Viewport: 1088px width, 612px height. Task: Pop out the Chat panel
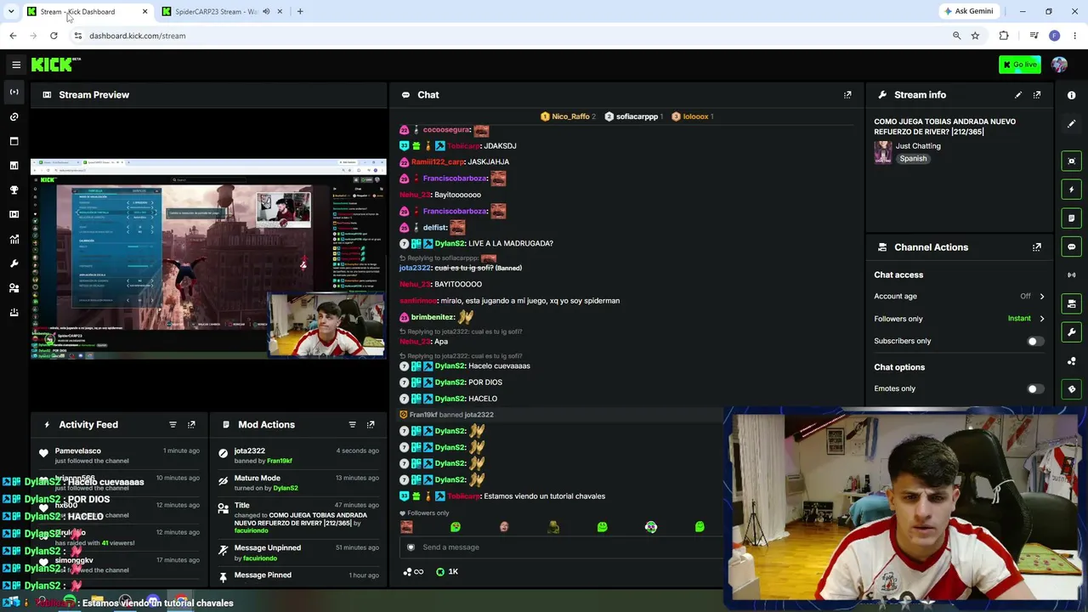[x=847, y=95]
